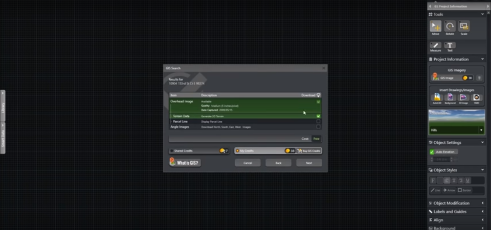This screenshot has width=491, height=230.
Task: Select the Overhead Image row label
Action: click(182, 101)
